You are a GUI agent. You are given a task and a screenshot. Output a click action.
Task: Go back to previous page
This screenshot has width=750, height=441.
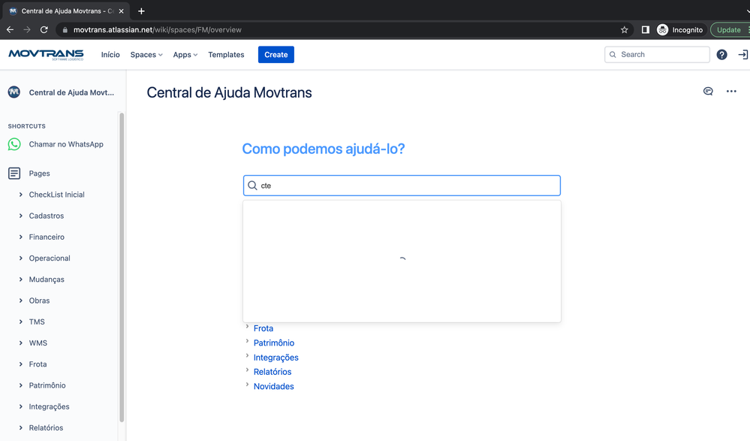10,30
